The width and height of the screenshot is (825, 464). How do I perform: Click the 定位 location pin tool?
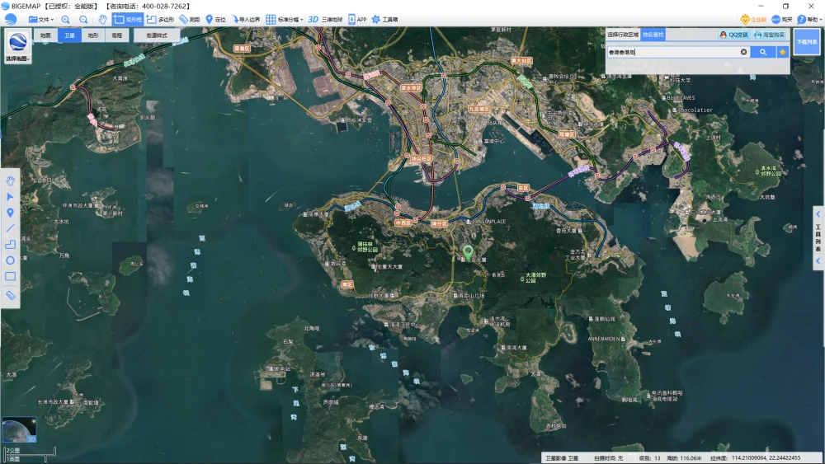coord(215,20)
